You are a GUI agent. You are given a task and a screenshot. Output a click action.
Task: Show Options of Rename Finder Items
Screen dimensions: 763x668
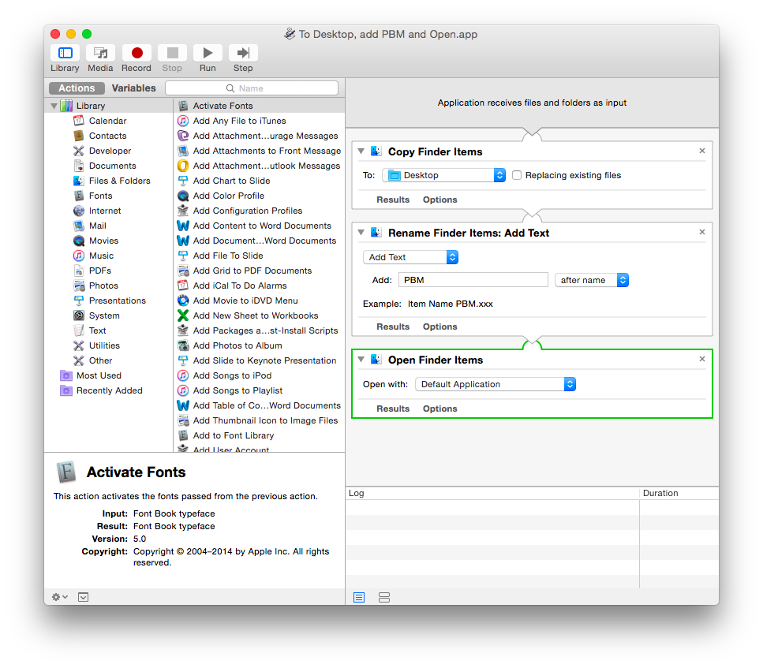coord(440,327)
